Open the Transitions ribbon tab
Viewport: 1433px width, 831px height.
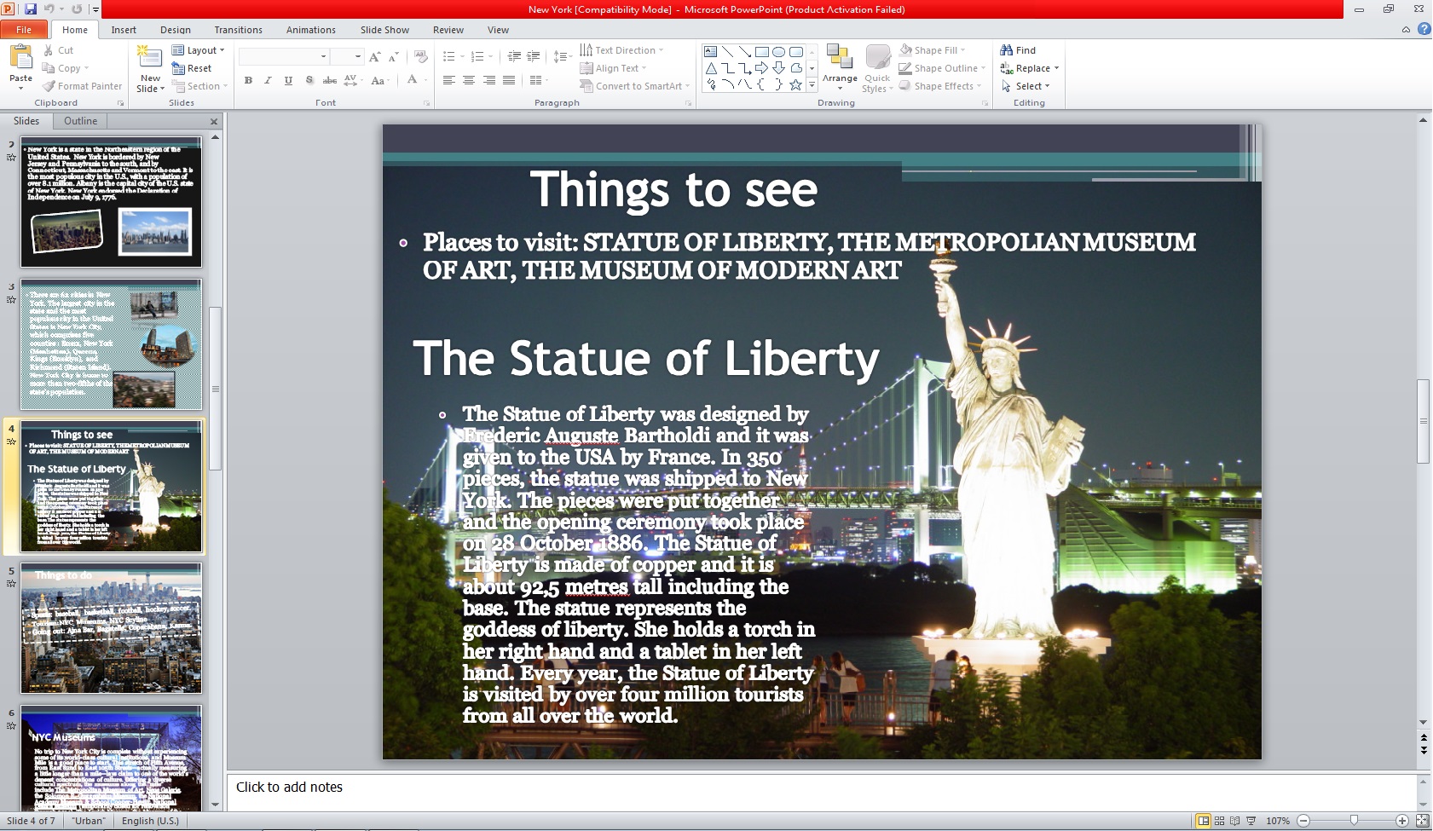click(x=238, y=29)
